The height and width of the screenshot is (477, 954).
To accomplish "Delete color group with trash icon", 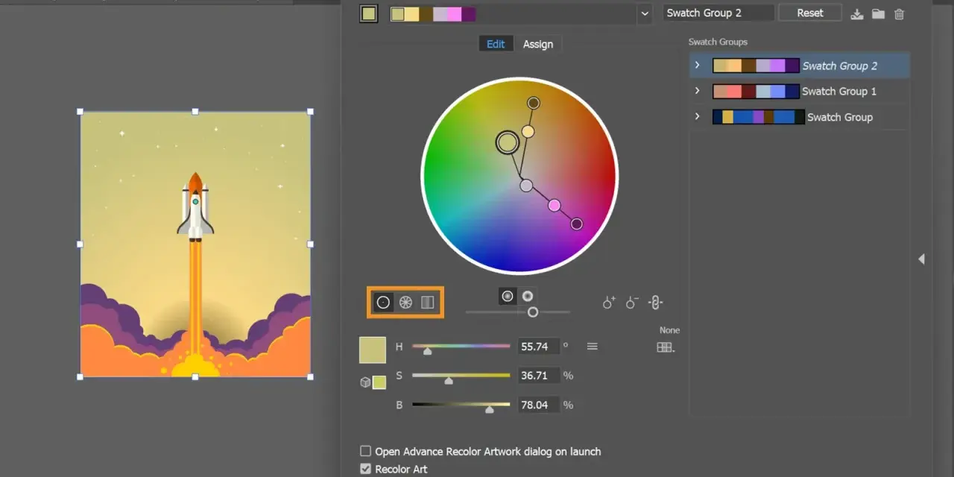I will coord(900,14).
